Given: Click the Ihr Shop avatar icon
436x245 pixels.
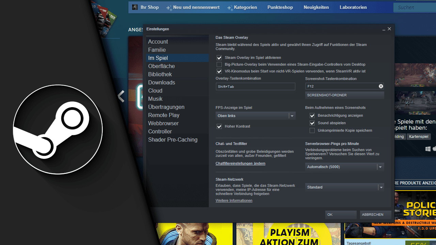Looking at the screenshot, I should [x=135, y=7].
